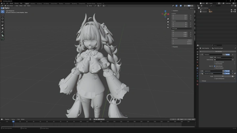The height and width of the screenshot is (133, 237).
Task: Open the Output properties tab icon
Action: click(197, 55)
